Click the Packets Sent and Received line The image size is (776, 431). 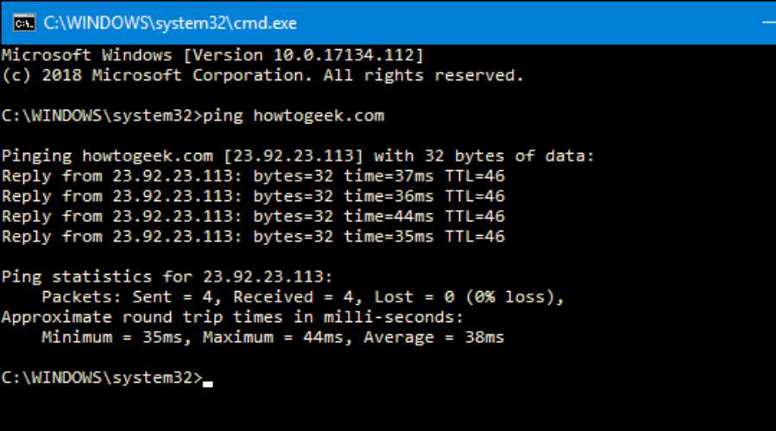click(x=303, y=297)
